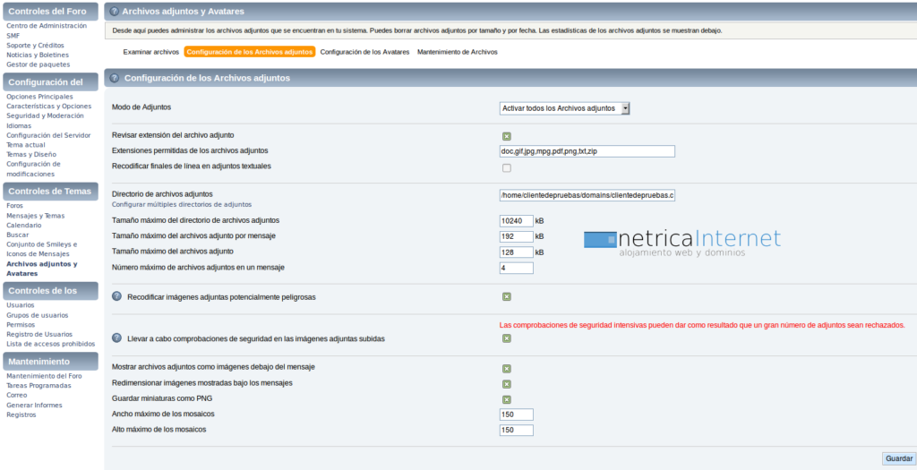This screenshot has width=917, height=470.
Task: Enable Recodificar finales de línea en adjuntos textuales
Action: (506, 167)
